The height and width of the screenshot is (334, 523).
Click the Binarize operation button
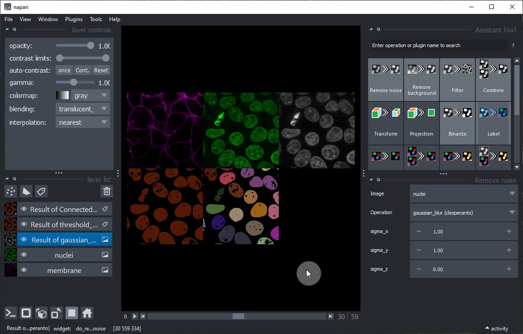point(457,123)
